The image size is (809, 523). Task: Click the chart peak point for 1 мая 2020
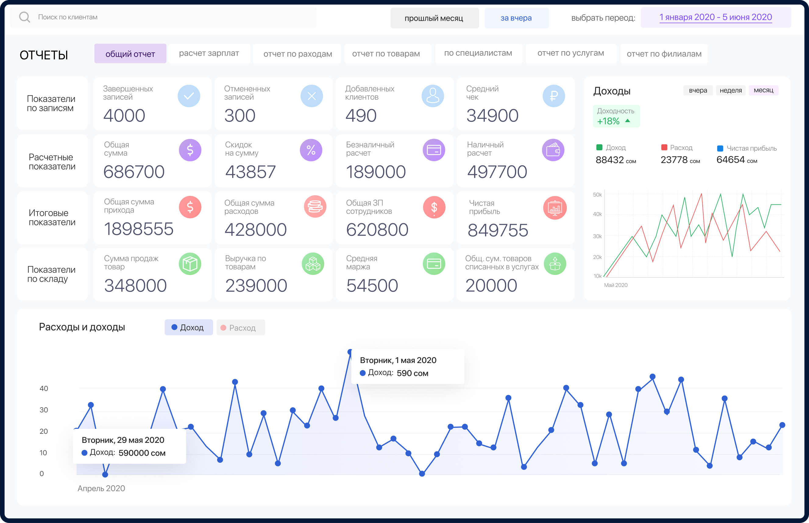point(350,352)
